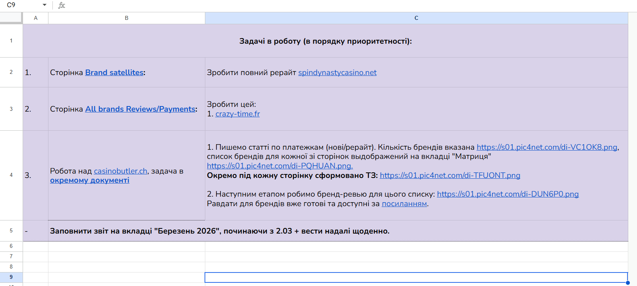The image size is (637, 286).
Task: Open the casinobutler.ch link
Action: (x=121, y=171)
